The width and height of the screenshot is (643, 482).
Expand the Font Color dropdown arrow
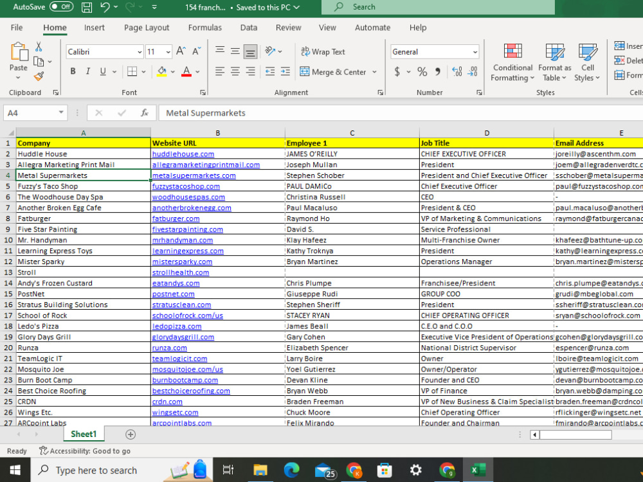pyautogui.click(x=197, y=72)
